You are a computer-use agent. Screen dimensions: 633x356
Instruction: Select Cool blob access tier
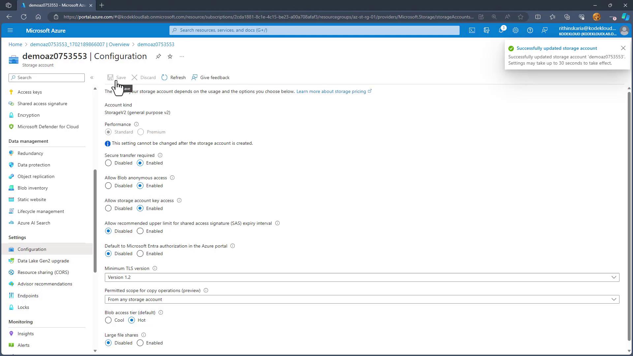pyautogui.click(x=108, y=320)
